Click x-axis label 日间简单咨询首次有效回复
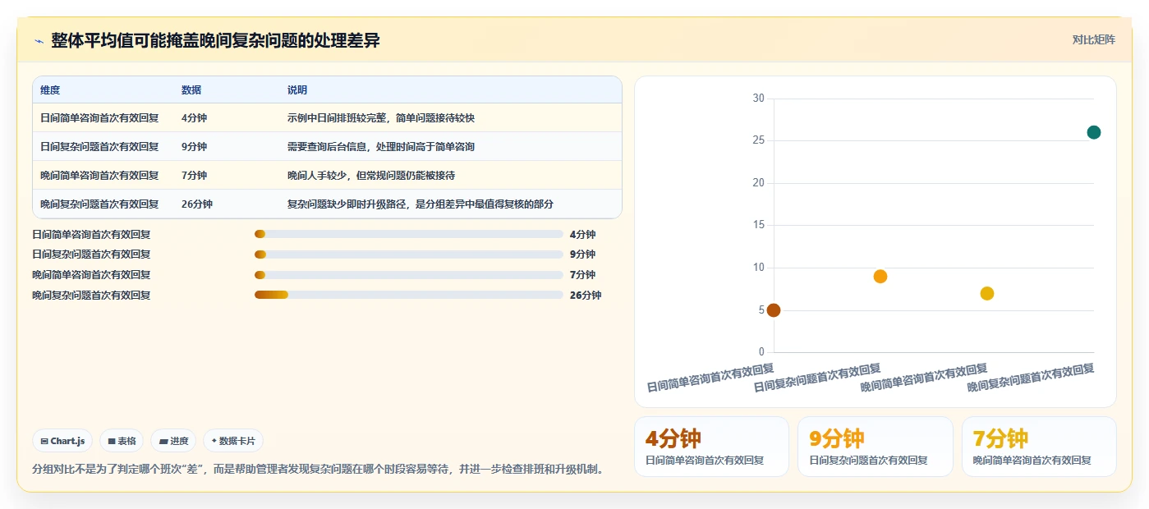This screenshot has height=509, width=1149. 710,378
